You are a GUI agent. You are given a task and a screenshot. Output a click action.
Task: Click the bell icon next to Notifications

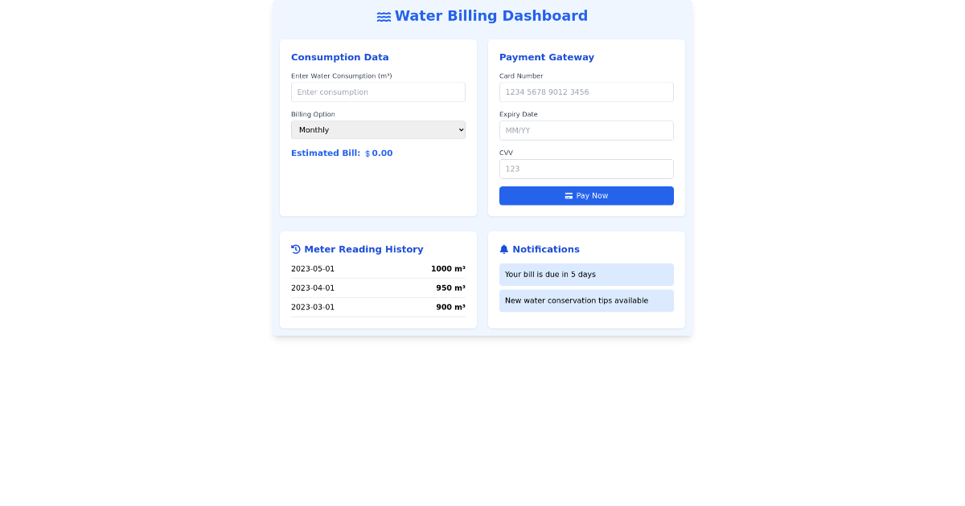[503, 249]
